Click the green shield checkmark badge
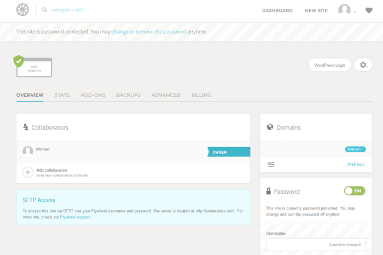The width and height of the screenshot is (383, 255). [x=19, y=61]
